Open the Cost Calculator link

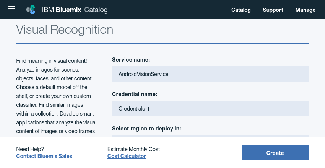tap(127, 156)
